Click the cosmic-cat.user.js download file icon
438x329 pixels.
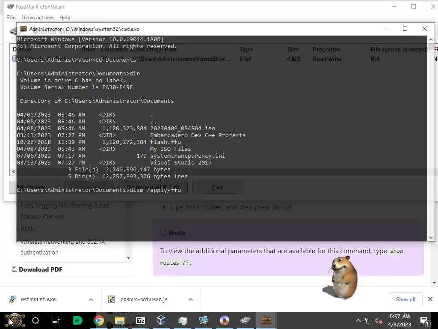click(x=112, y=299)
